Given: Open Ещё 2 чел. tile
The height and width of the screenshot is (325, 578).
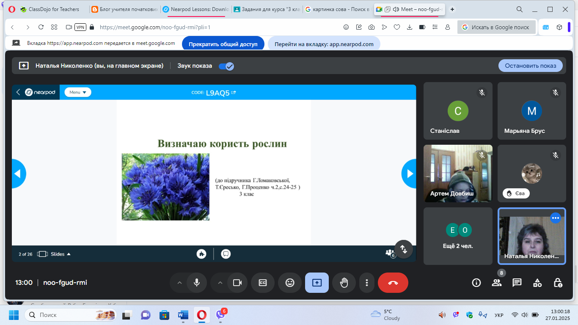Looking at the screenshot, I should [x=458, y=236].
